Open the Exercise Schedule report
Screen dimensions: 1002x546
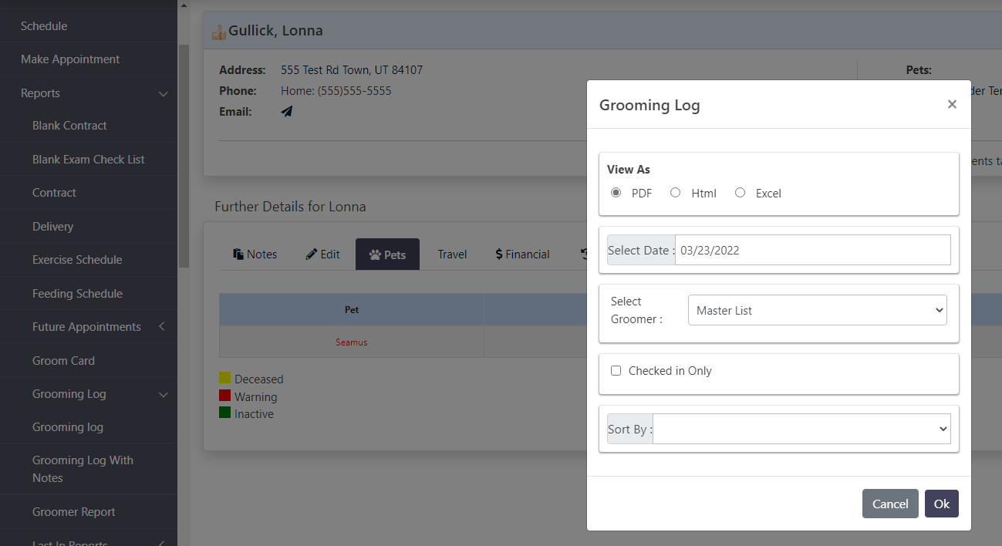[x=77, y=260]
